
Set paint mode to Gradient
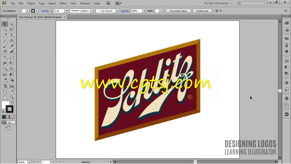pyautogui.click(x=8, y=117)
